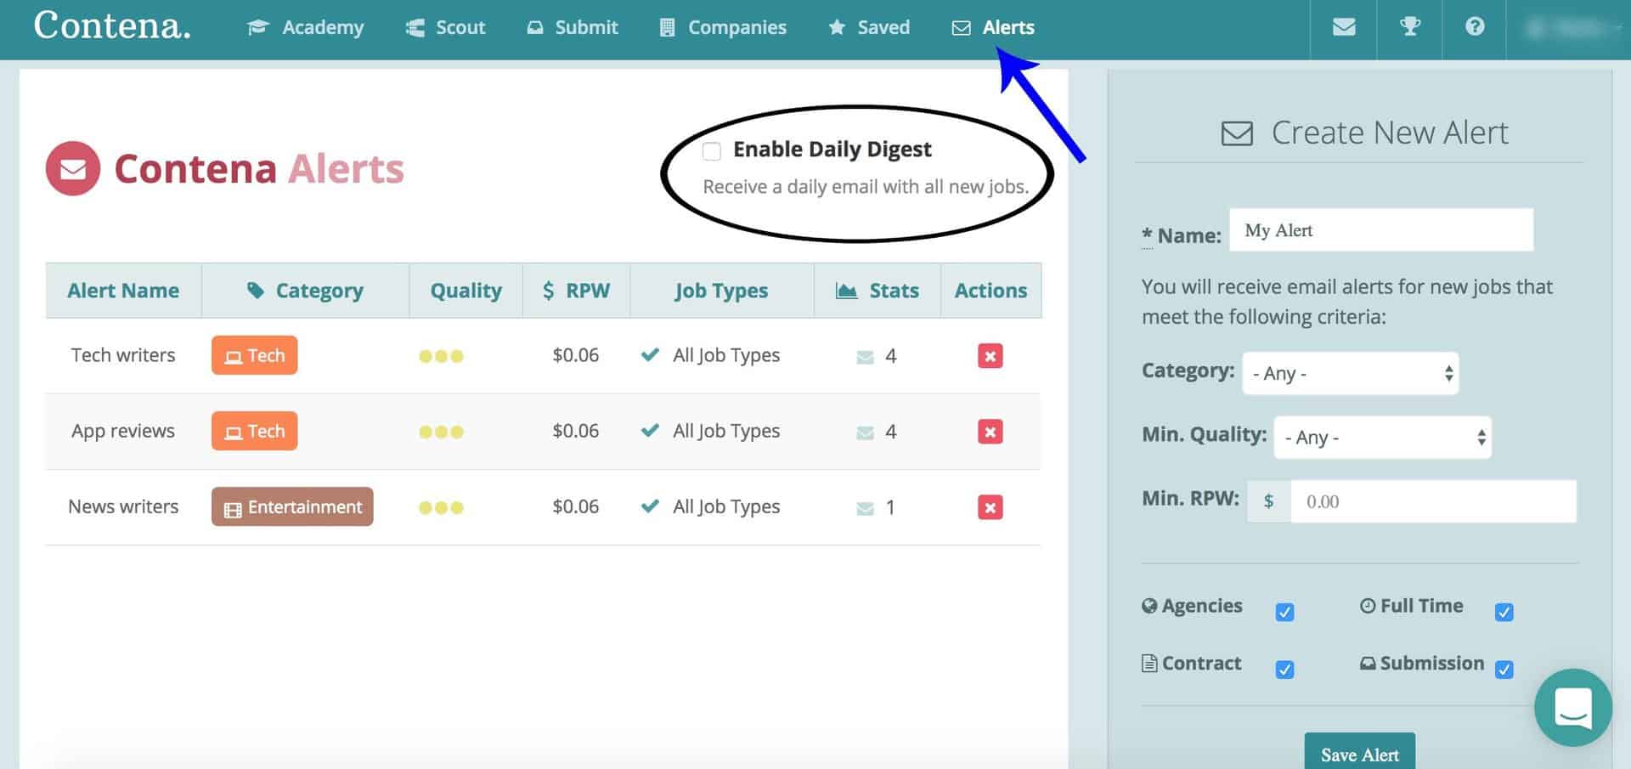Click the Stats column header

pyautogui.click(x=877, y=291)
